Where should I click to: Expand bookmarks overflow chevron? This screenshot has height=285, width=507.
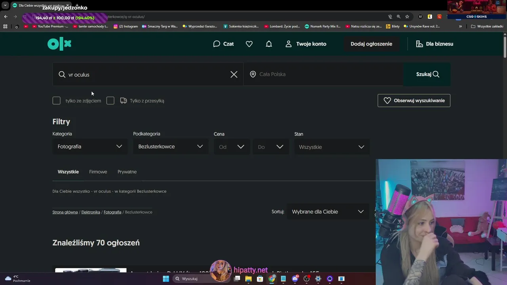[x=460, y=27]
